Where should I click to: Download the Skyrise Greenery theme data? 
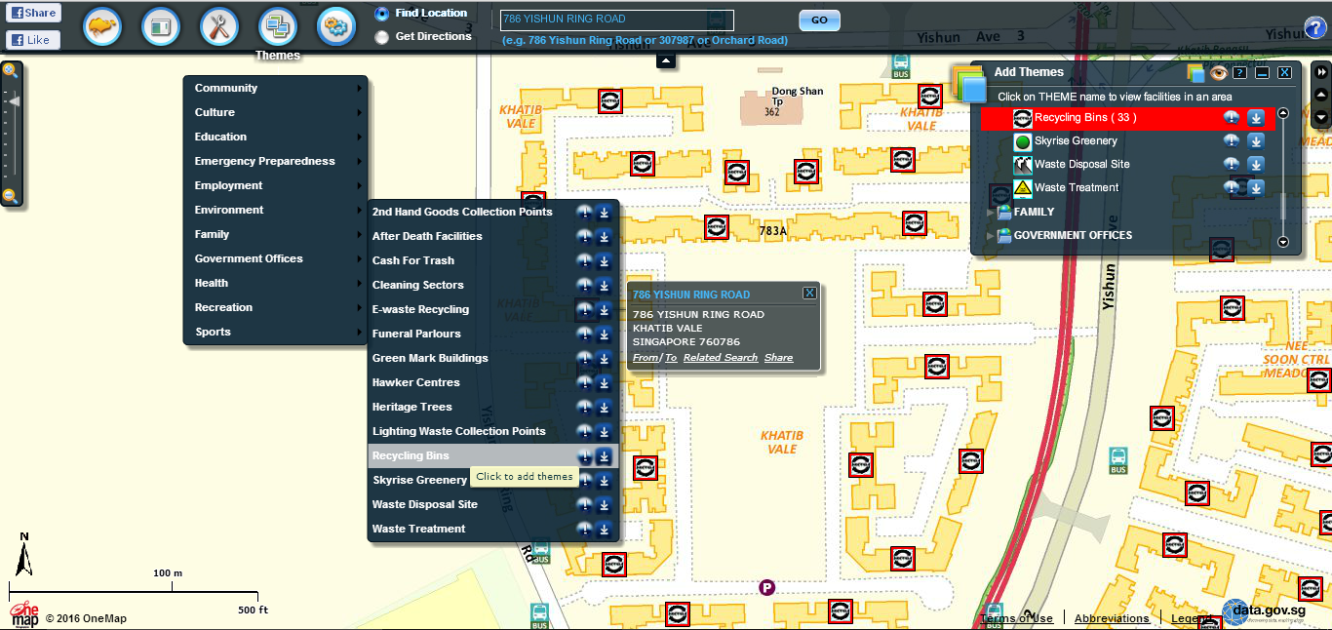pyautogui.click(x=1256, y=140)
